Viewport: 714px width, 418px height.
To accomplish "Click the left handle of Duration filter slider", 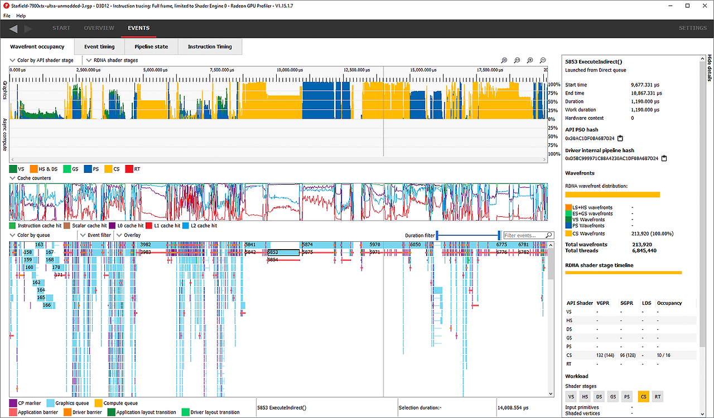I will coord(438,235).
